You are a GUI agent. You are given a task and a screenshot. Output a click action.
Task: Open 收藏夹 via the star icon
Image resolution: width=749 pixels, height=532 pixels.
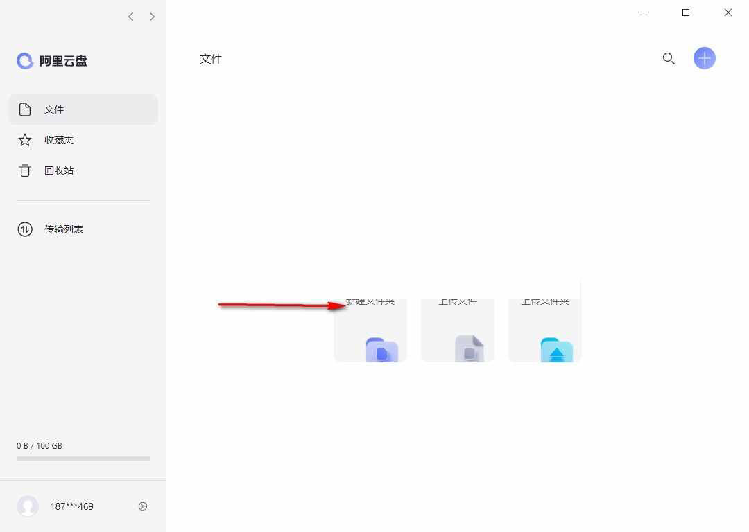(25, 140)
